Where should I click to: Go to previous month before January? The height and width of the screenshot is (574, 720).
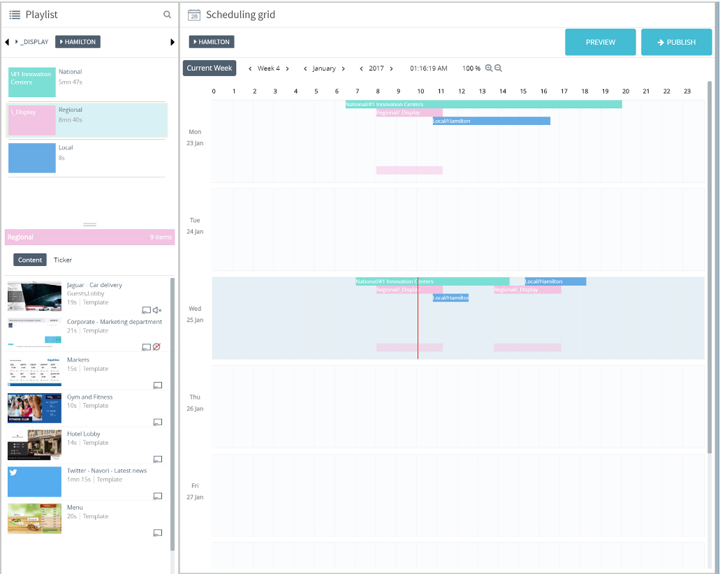point(305,68)
